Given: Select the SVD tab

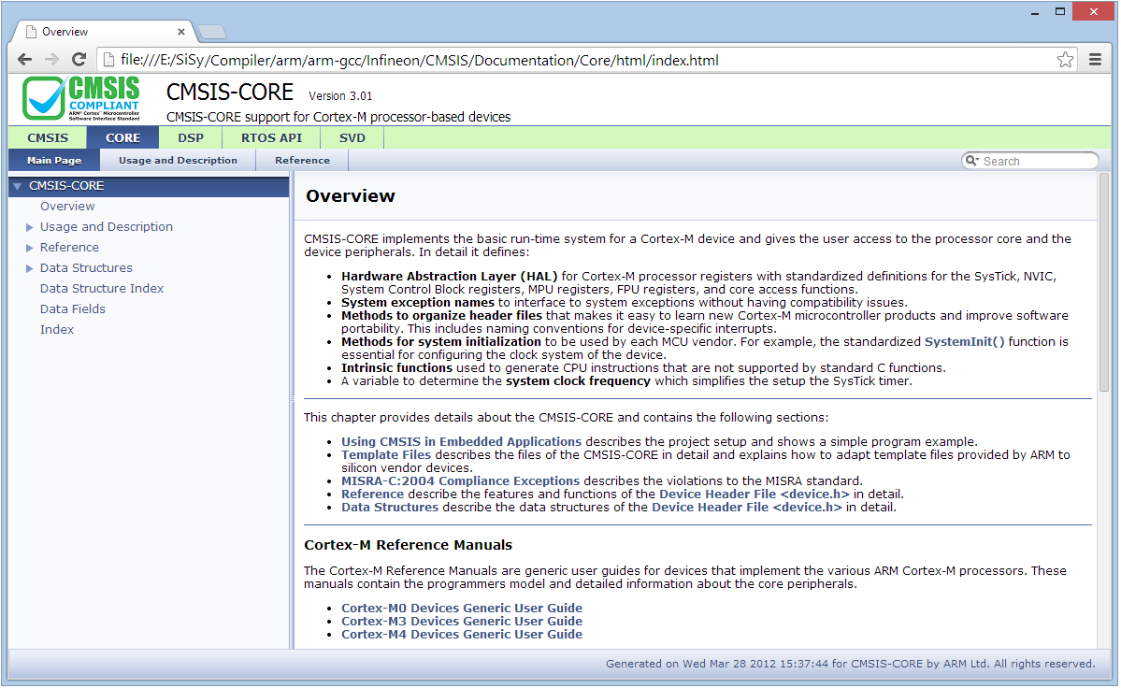Looking at the screenshot, I should [352, 137].
